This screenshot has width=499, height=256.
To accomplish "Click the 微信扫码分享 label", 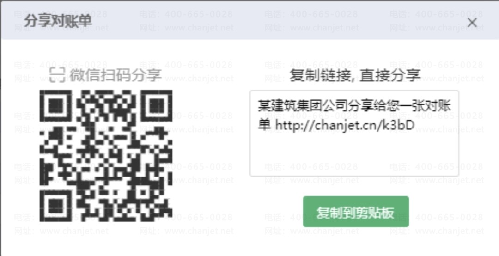I will click(116, 75).
